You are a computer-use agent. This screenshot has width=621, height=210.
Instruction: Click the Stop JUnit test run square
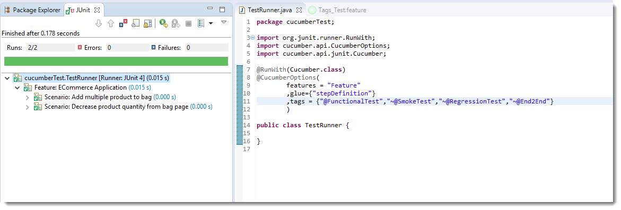188,23
